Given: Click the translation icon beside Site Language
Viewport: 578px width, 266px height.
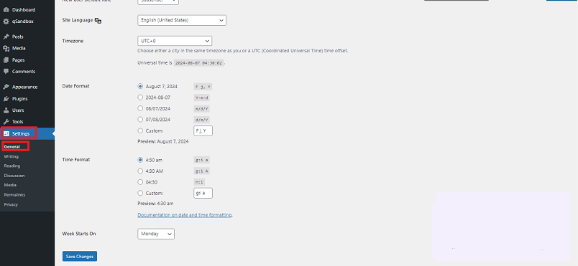Looking at the screenshot, I should (x=98, y=21).
